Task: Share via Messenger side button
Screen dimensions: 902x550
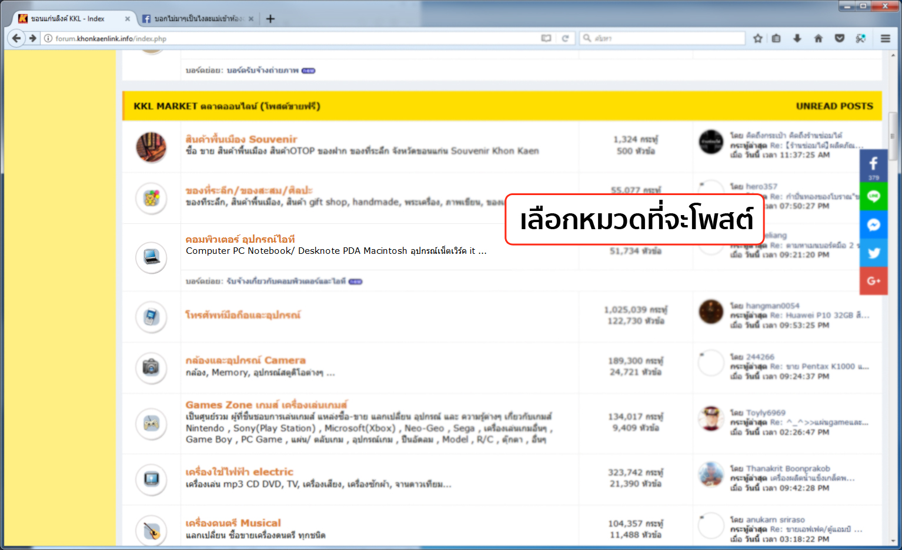Action: (x=874, y=224)
